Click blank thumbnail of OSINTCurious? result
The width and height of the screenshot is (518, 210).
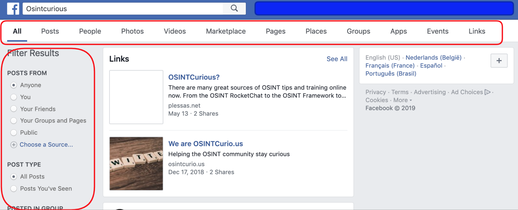pyautogui.click(x=136, y=97)
